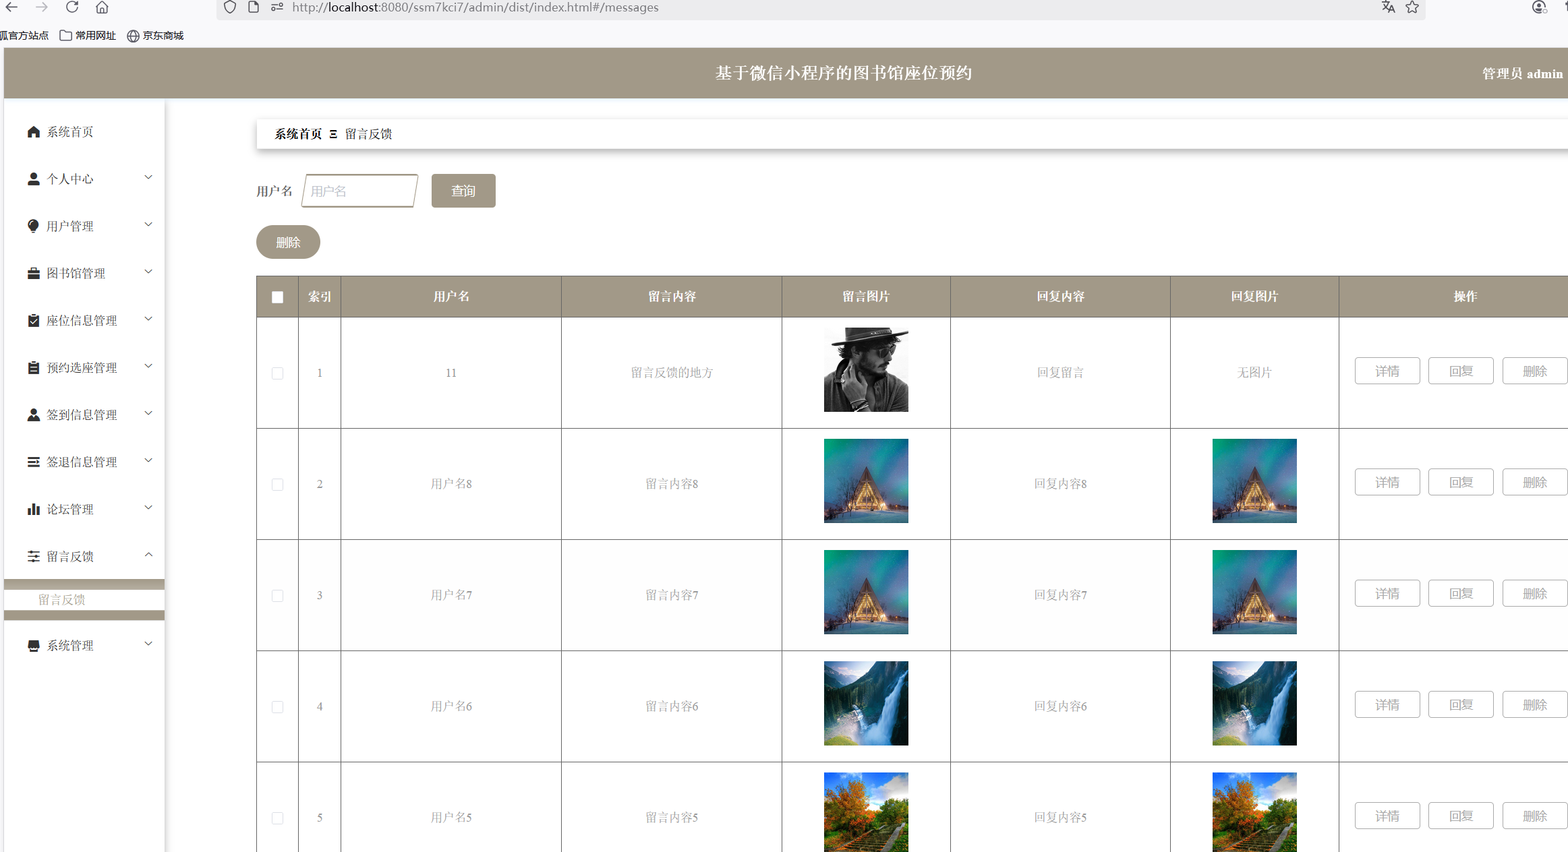Click the 留言反馈 sliders icon
The height and width of the screenshot is (852, 1568).
pos(34,556)
